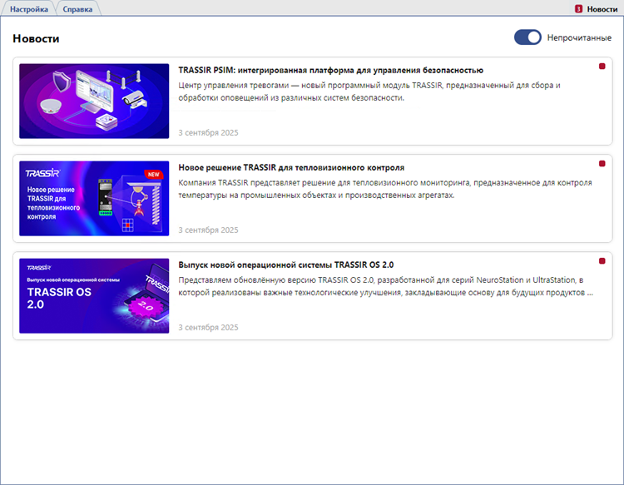Viewport: 624px width, 485px height.
Task: Click the Непрочитанные label
Action: 579,38
